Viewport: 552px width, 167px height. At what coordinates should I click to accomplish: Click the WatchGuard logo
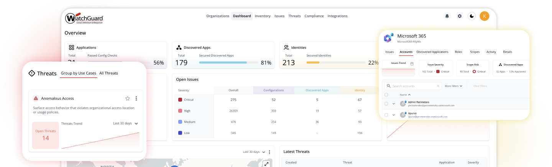[x=84, y=18]
